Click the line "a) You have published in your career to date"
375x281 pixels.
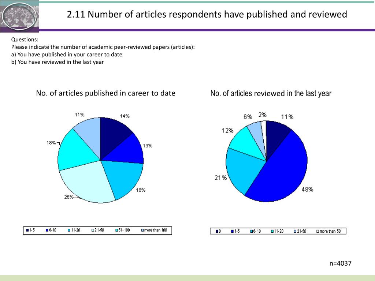click(x=67, y=55)
